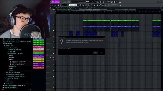Toggle the small dot button under Recording label
The width and height of the screenshot is (163, 91).
(53, 57)
